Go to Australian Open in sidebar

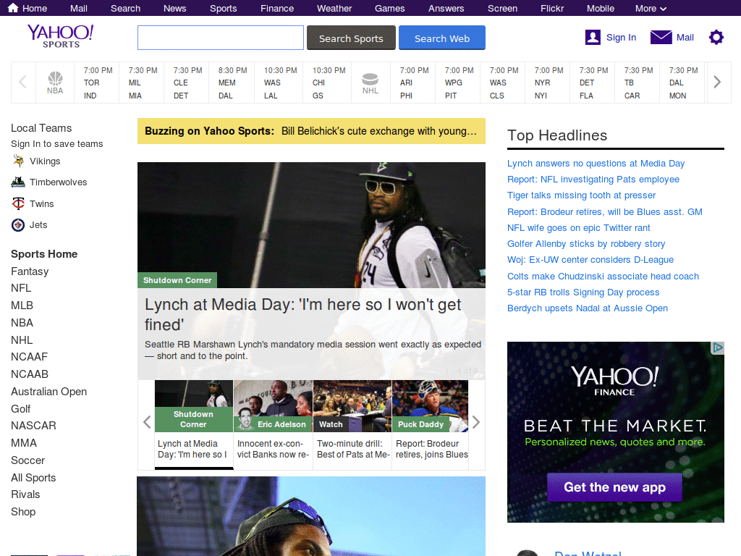[x=48, y=392]
